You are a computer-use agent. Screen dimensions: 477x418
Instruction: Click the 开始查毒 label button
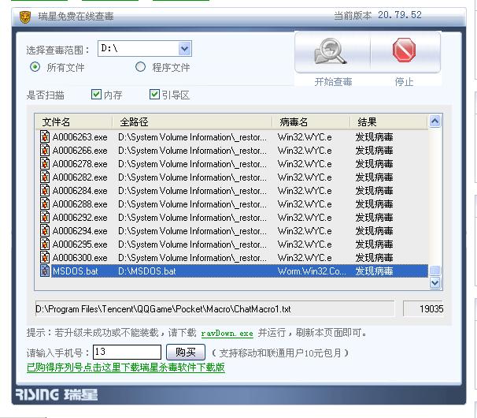tap(333, 82)
